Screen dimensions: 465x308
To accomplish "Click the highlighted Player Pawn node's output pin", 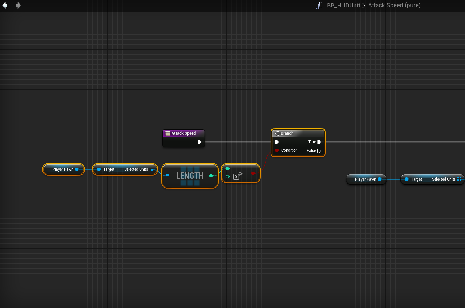I will click(x=77, y=169).
